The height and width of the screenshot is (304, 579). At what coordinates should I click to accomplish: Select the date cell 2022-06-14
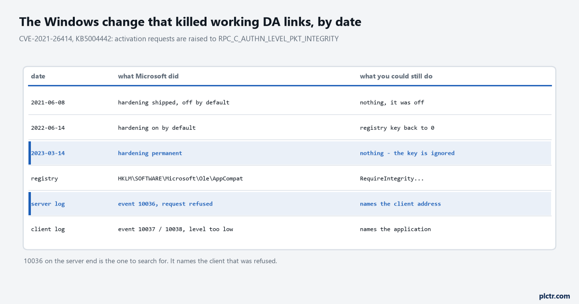coord(48,128)
